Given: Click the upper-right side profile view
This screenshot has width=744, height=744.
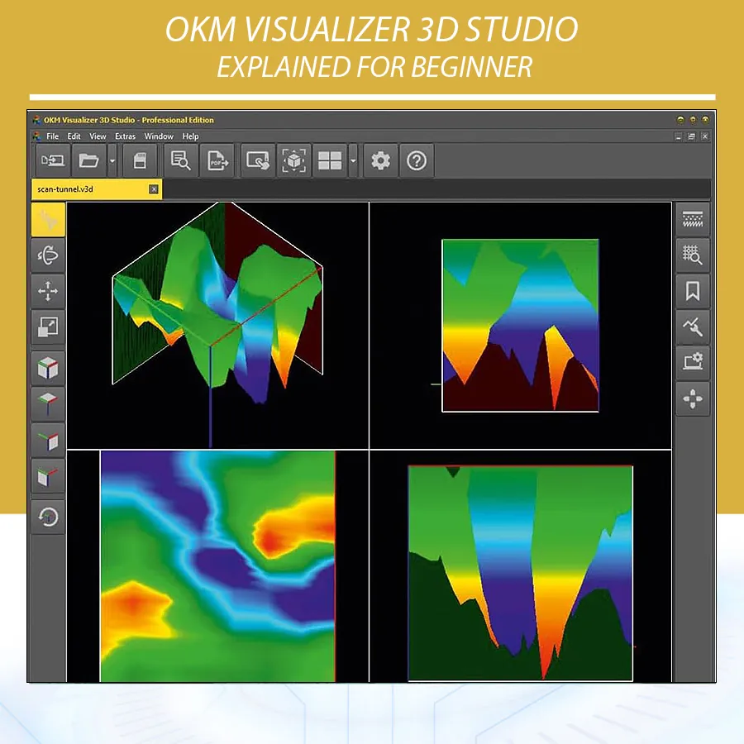Looking at the screenshot, I should coord(521,325).
